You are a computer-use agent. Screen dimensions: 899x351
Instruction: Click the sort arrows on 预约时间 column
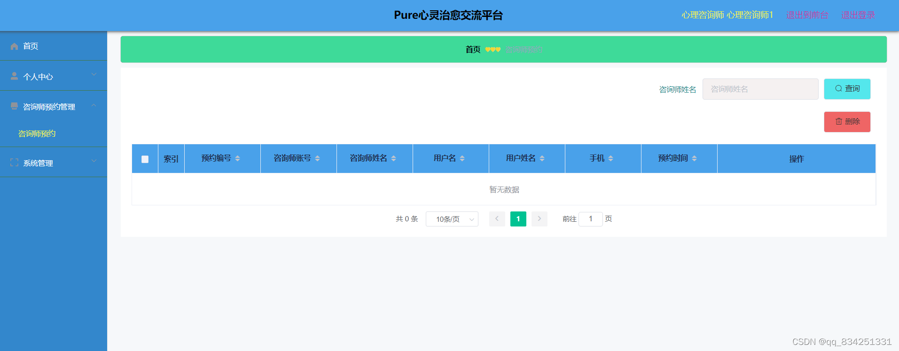click(695, 158)
